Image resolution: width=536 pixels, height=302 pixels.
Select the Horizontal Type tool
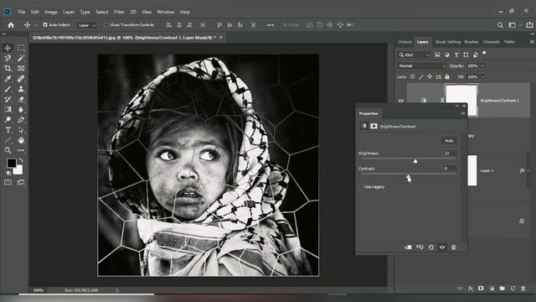8,130
